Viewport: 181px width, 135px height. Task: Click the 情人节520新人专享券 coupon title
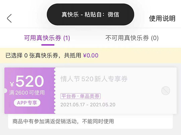pyautogui.click(x=94, y=79)
